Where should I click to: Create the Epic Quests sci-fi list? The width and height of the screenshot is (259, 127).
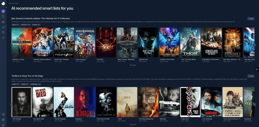pos(251,19)
